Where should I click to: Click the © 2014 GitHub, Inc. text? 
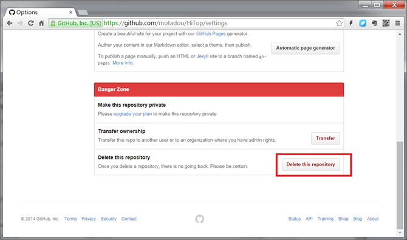[40, 219]
